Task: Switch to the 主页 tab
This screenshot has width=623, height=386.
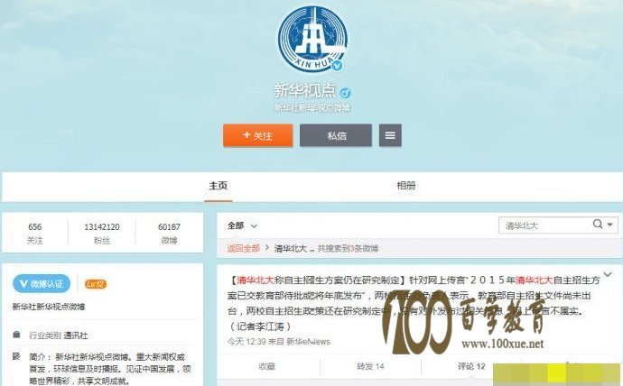Action: (x=219, y=186)
